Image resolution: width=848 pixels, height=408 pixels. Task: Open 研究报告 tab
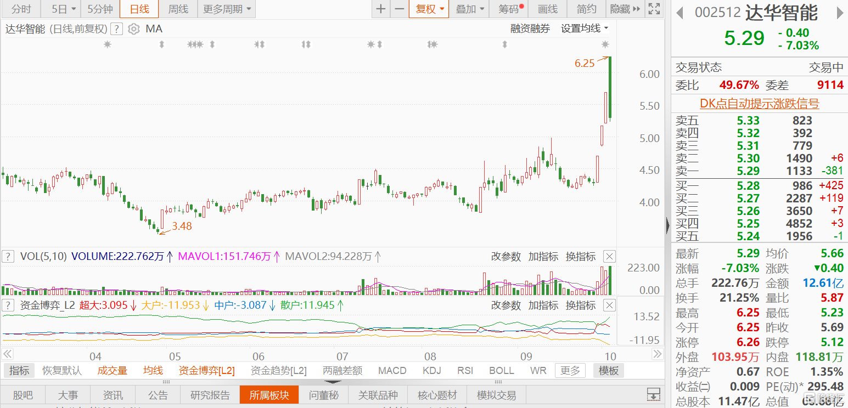(210, 395)
